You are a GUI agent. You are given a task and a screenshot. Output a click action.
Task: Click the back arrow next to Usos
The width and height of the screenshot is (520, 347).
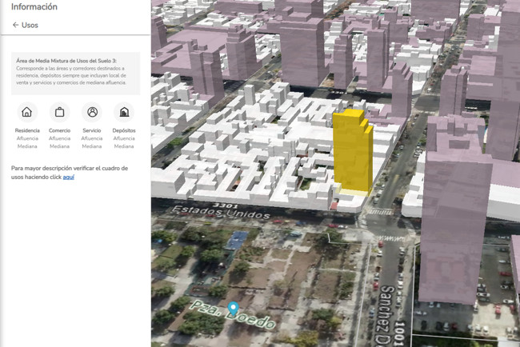[15, 25]
